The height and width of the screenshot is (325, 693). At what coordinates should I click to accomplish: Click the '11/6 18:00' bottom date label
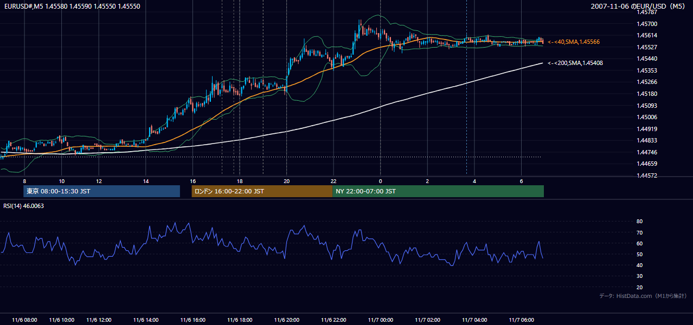pos(240,320)
